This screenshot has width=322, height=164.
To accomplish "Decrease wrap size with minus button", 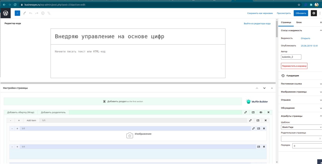I will point(11,120).
